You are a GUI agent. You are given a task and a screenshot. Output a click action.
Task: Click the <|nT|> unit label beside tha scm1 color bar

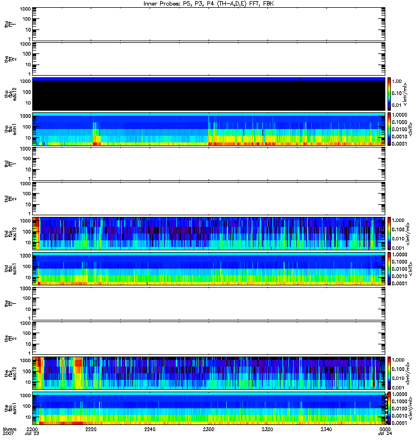410,129
